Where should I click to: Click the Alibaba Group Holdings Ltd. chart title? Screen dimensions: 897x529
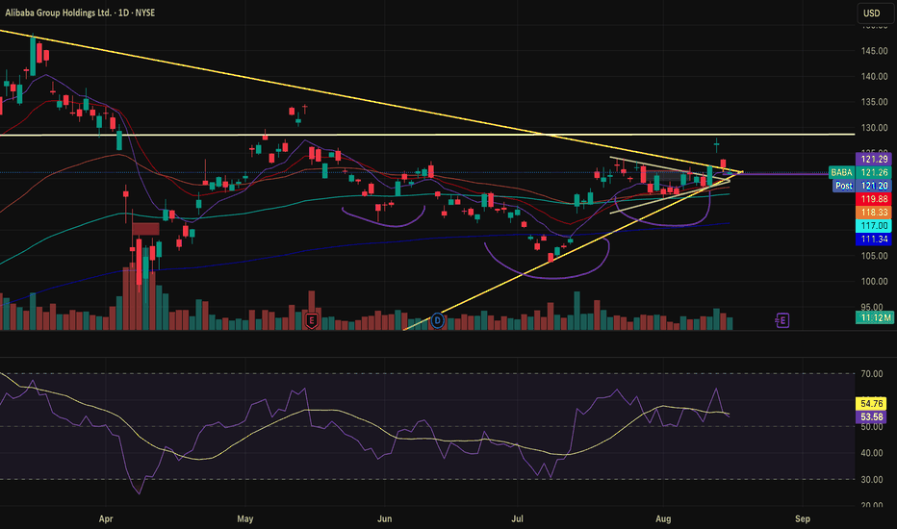[x=80, y=13]
